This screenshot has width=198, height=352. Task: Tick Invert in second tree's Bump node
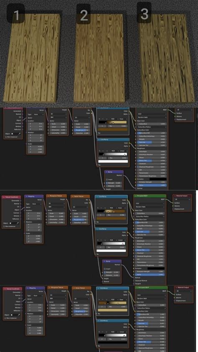pyautogui.click(x=105, y=269)
